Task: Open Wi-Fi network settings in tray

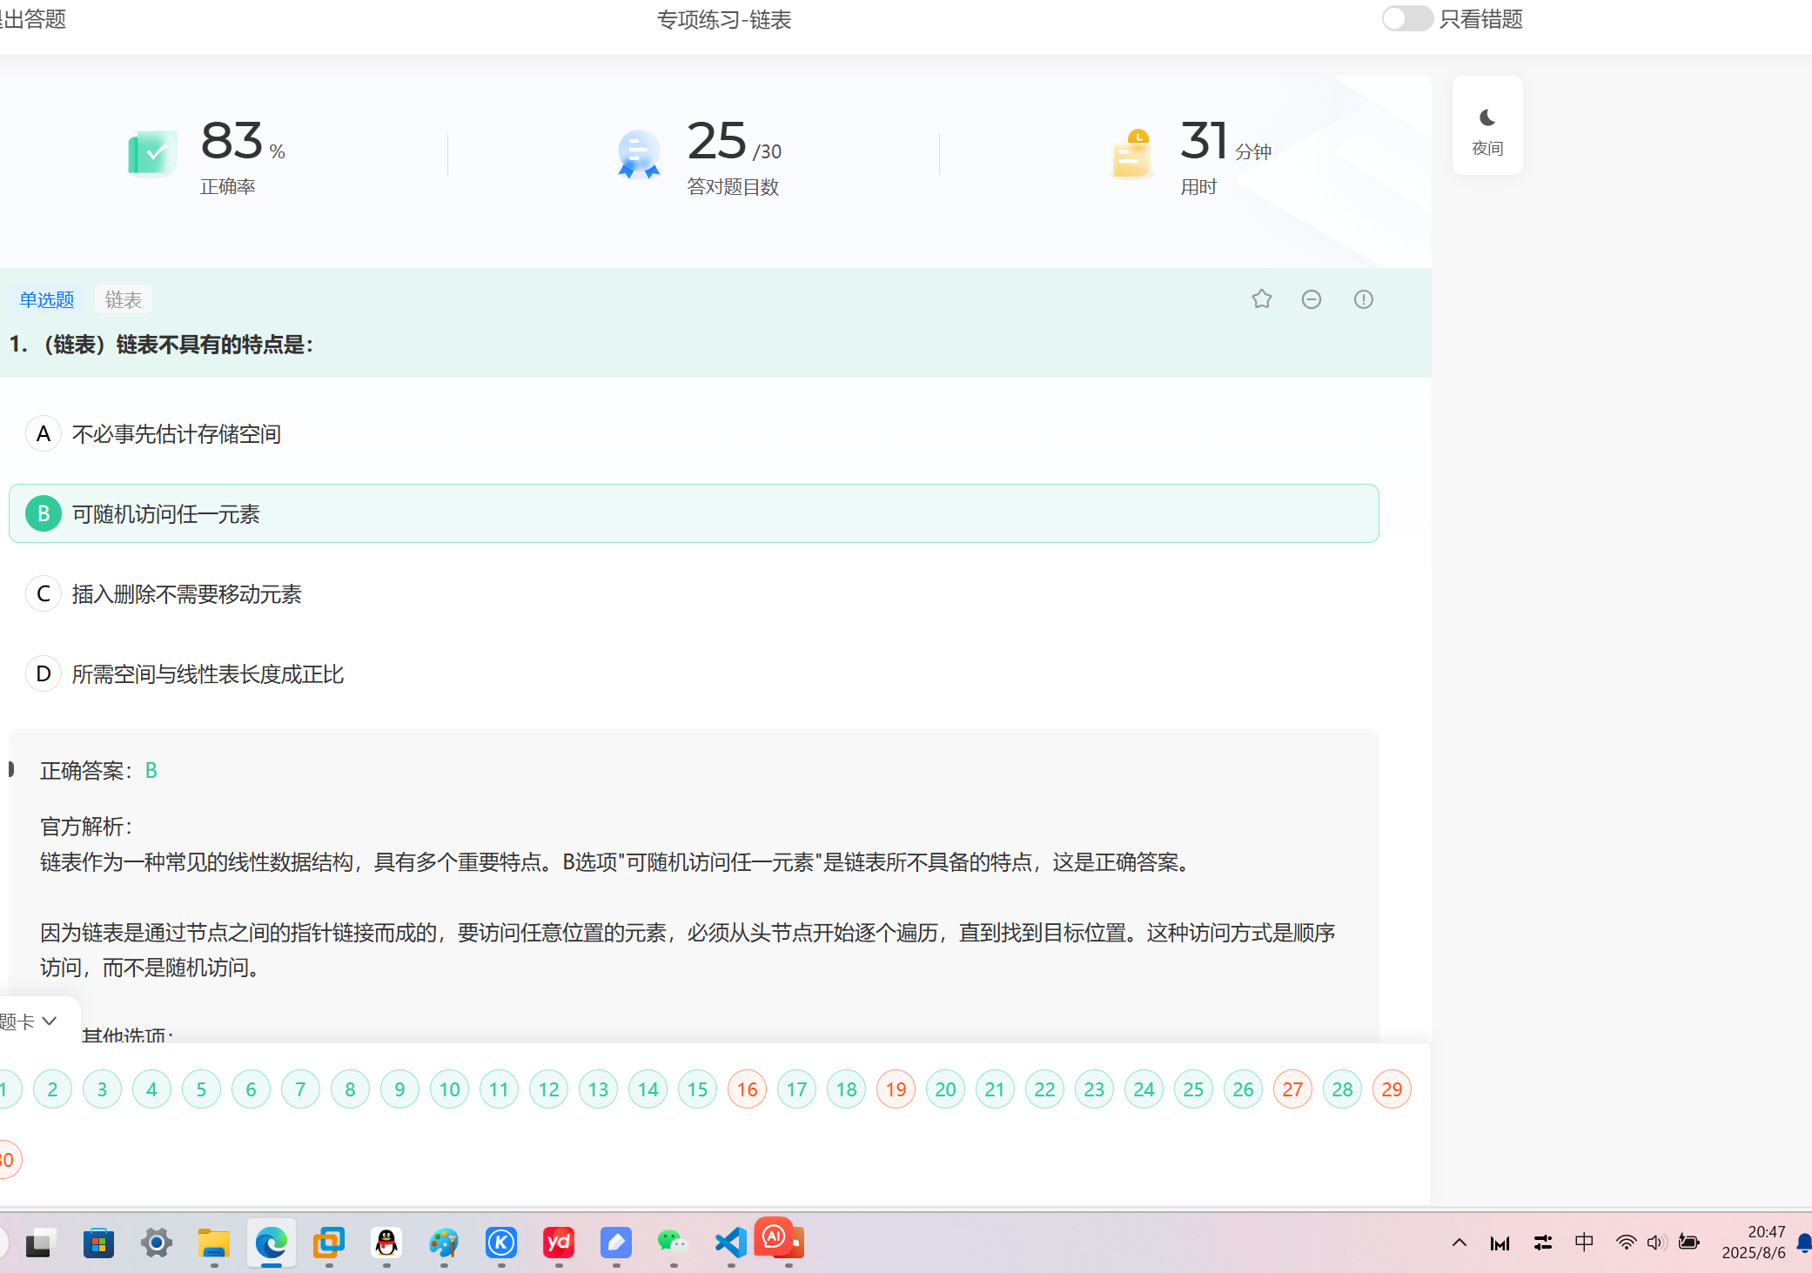Action: (1626, 1243)
